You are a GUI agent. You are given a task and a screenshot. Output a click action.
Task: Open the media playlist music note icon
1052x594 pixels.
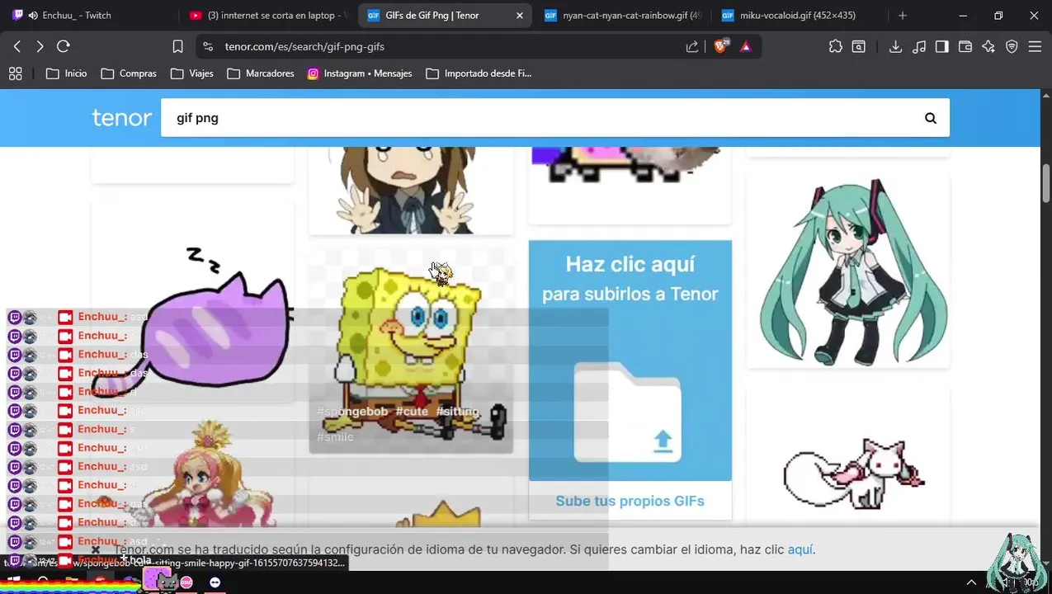click(919, 47)
